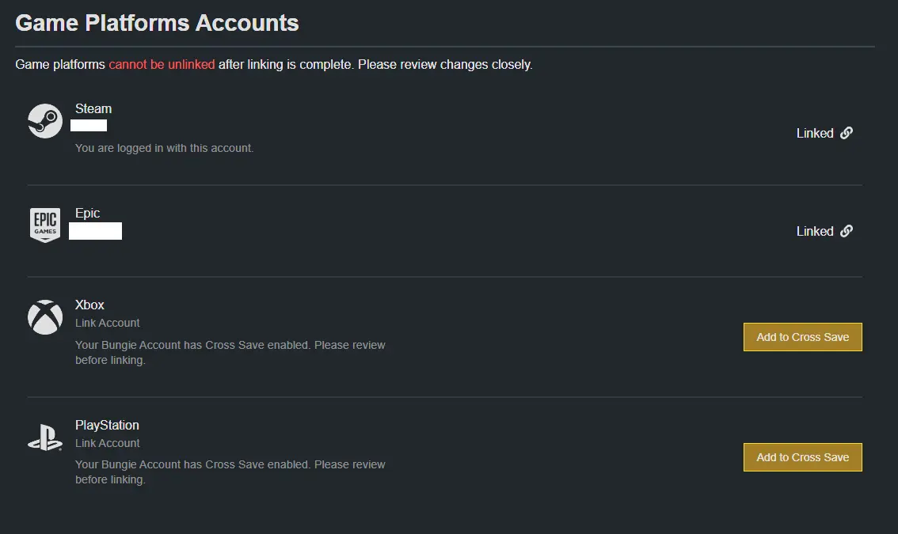Click the redacted Steam account username
The image size is (898, 534).
[89, 125]
